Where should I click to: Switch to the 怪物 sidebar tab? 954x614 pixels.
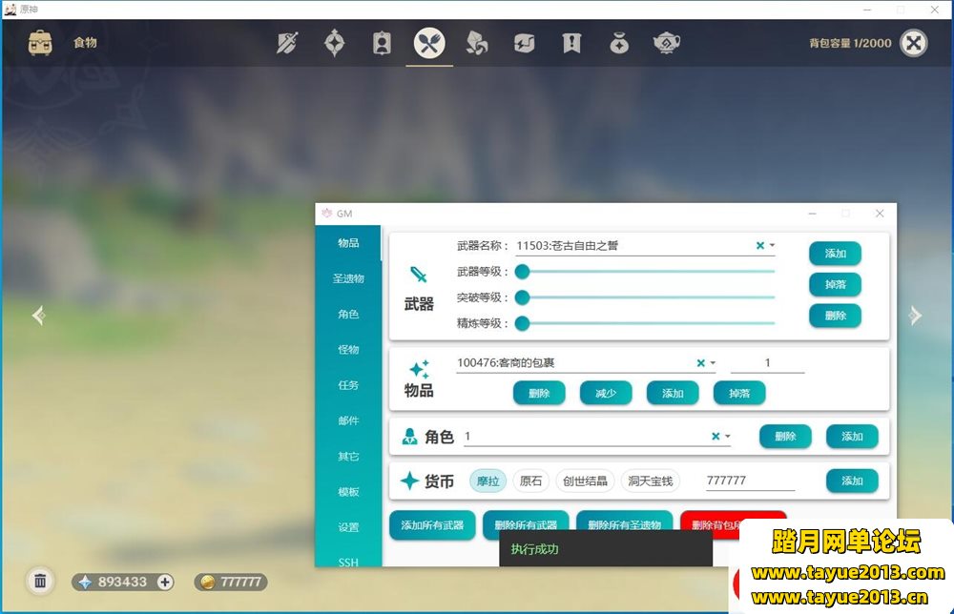(x=348, y=350)
